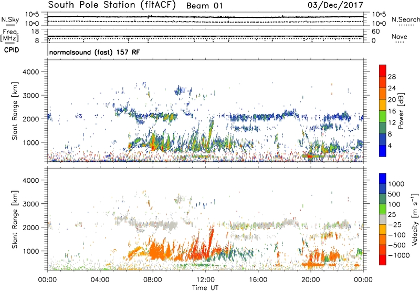Viewport: 420px width, 291px height.
Task: Click the 16:00 time tick label
Action: (258, 279)
